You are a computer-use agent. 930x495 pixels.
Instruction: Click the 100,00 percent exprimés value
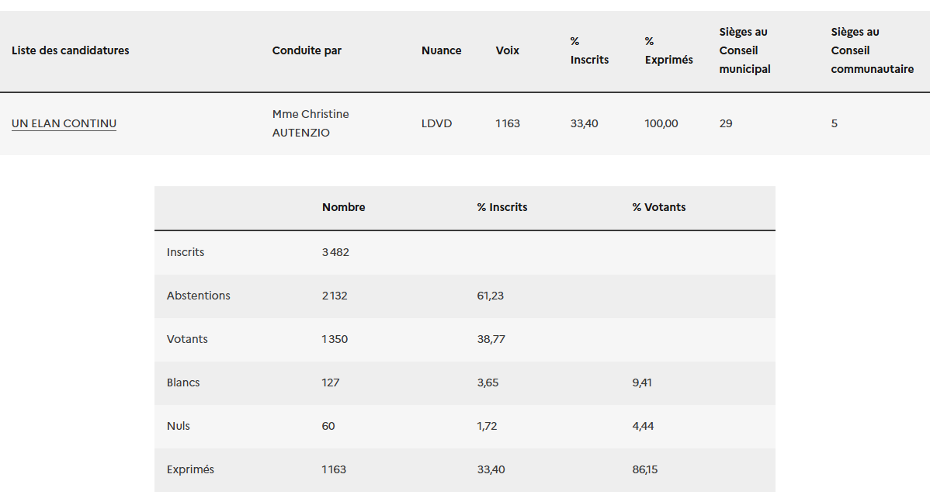coord(661,123)
